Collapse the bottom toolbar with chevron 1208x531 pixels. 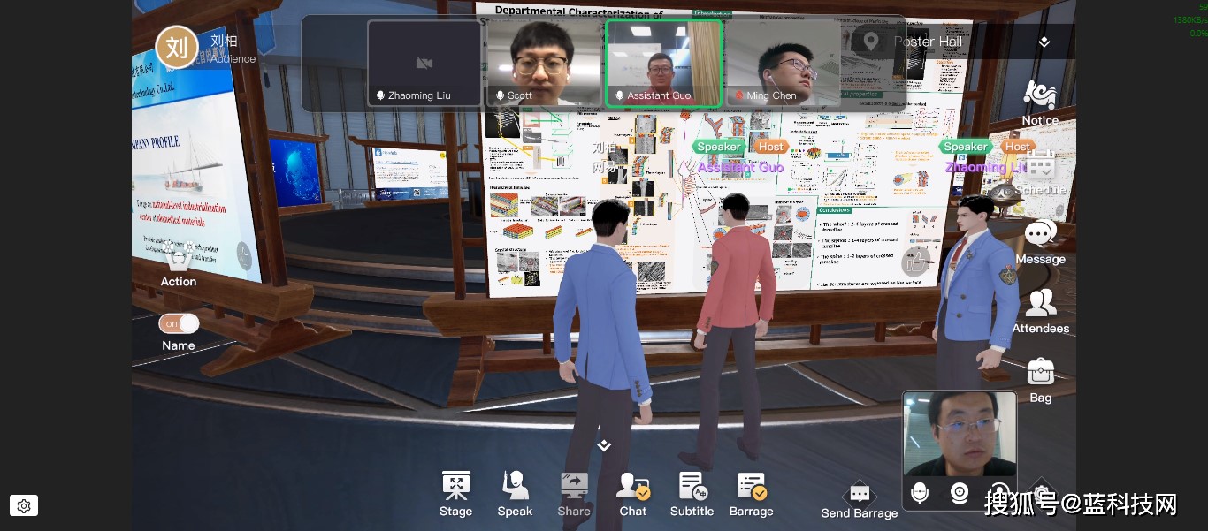click(x=604, y=445)
